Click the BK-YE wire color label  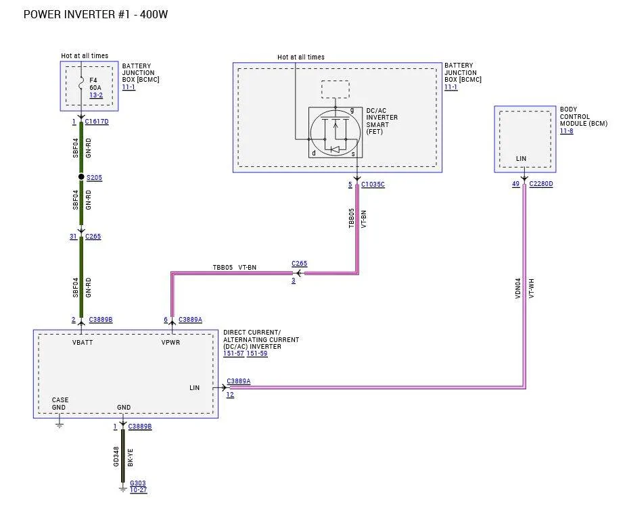click(x=130, y=458)
